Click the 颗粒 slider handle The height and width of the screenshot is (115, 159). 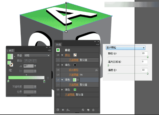tap(148, 57)
